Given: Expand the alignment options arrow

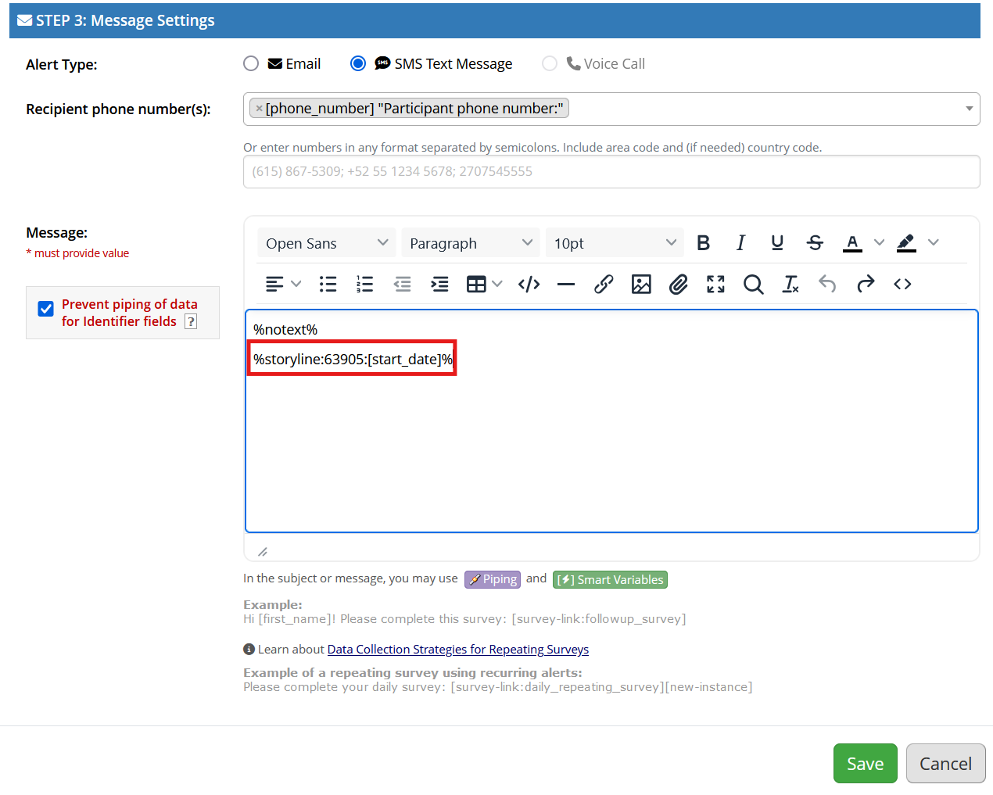Looking at the screenshot, I should (x=296, y=284).
